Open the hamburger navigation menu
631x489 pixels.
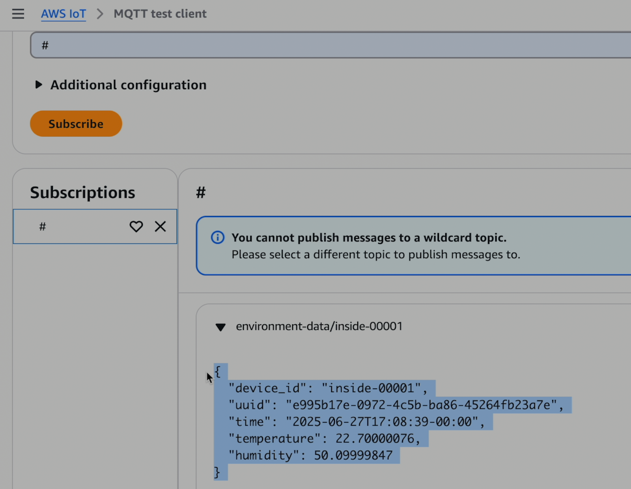pyautogui.click(x=18, y=14)
